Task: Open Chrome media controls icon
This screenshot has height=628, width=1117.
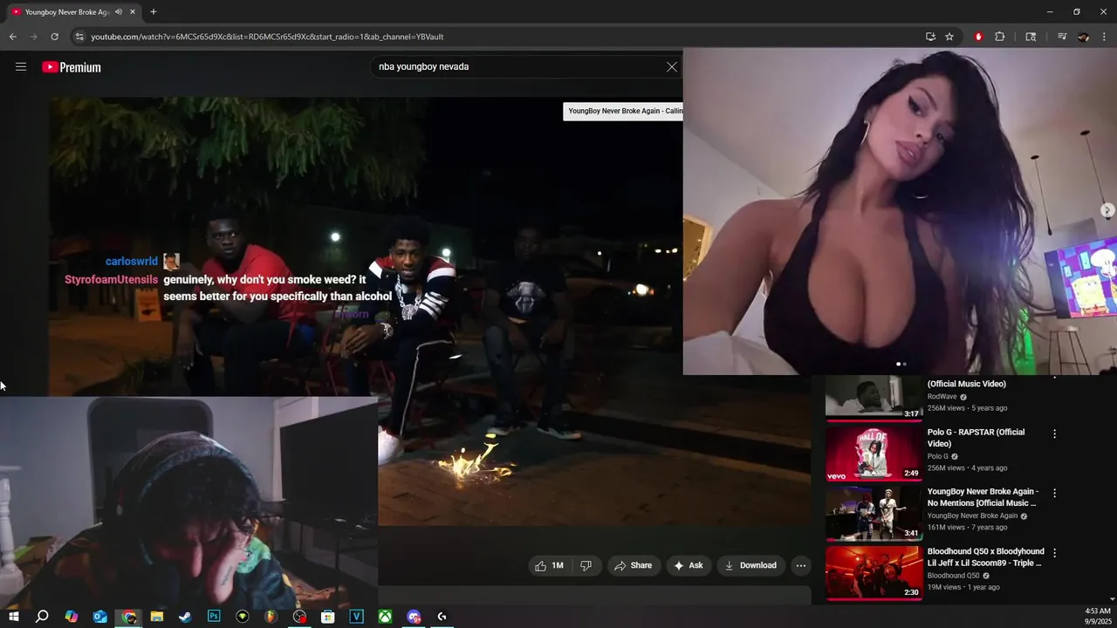Action: click(x=1062, y=37)
